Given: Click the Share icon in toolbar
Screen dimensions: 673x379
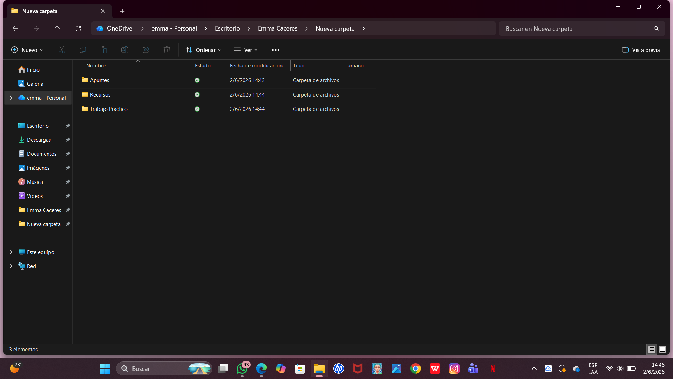Looking at the screenshot, I should point(146,50).
